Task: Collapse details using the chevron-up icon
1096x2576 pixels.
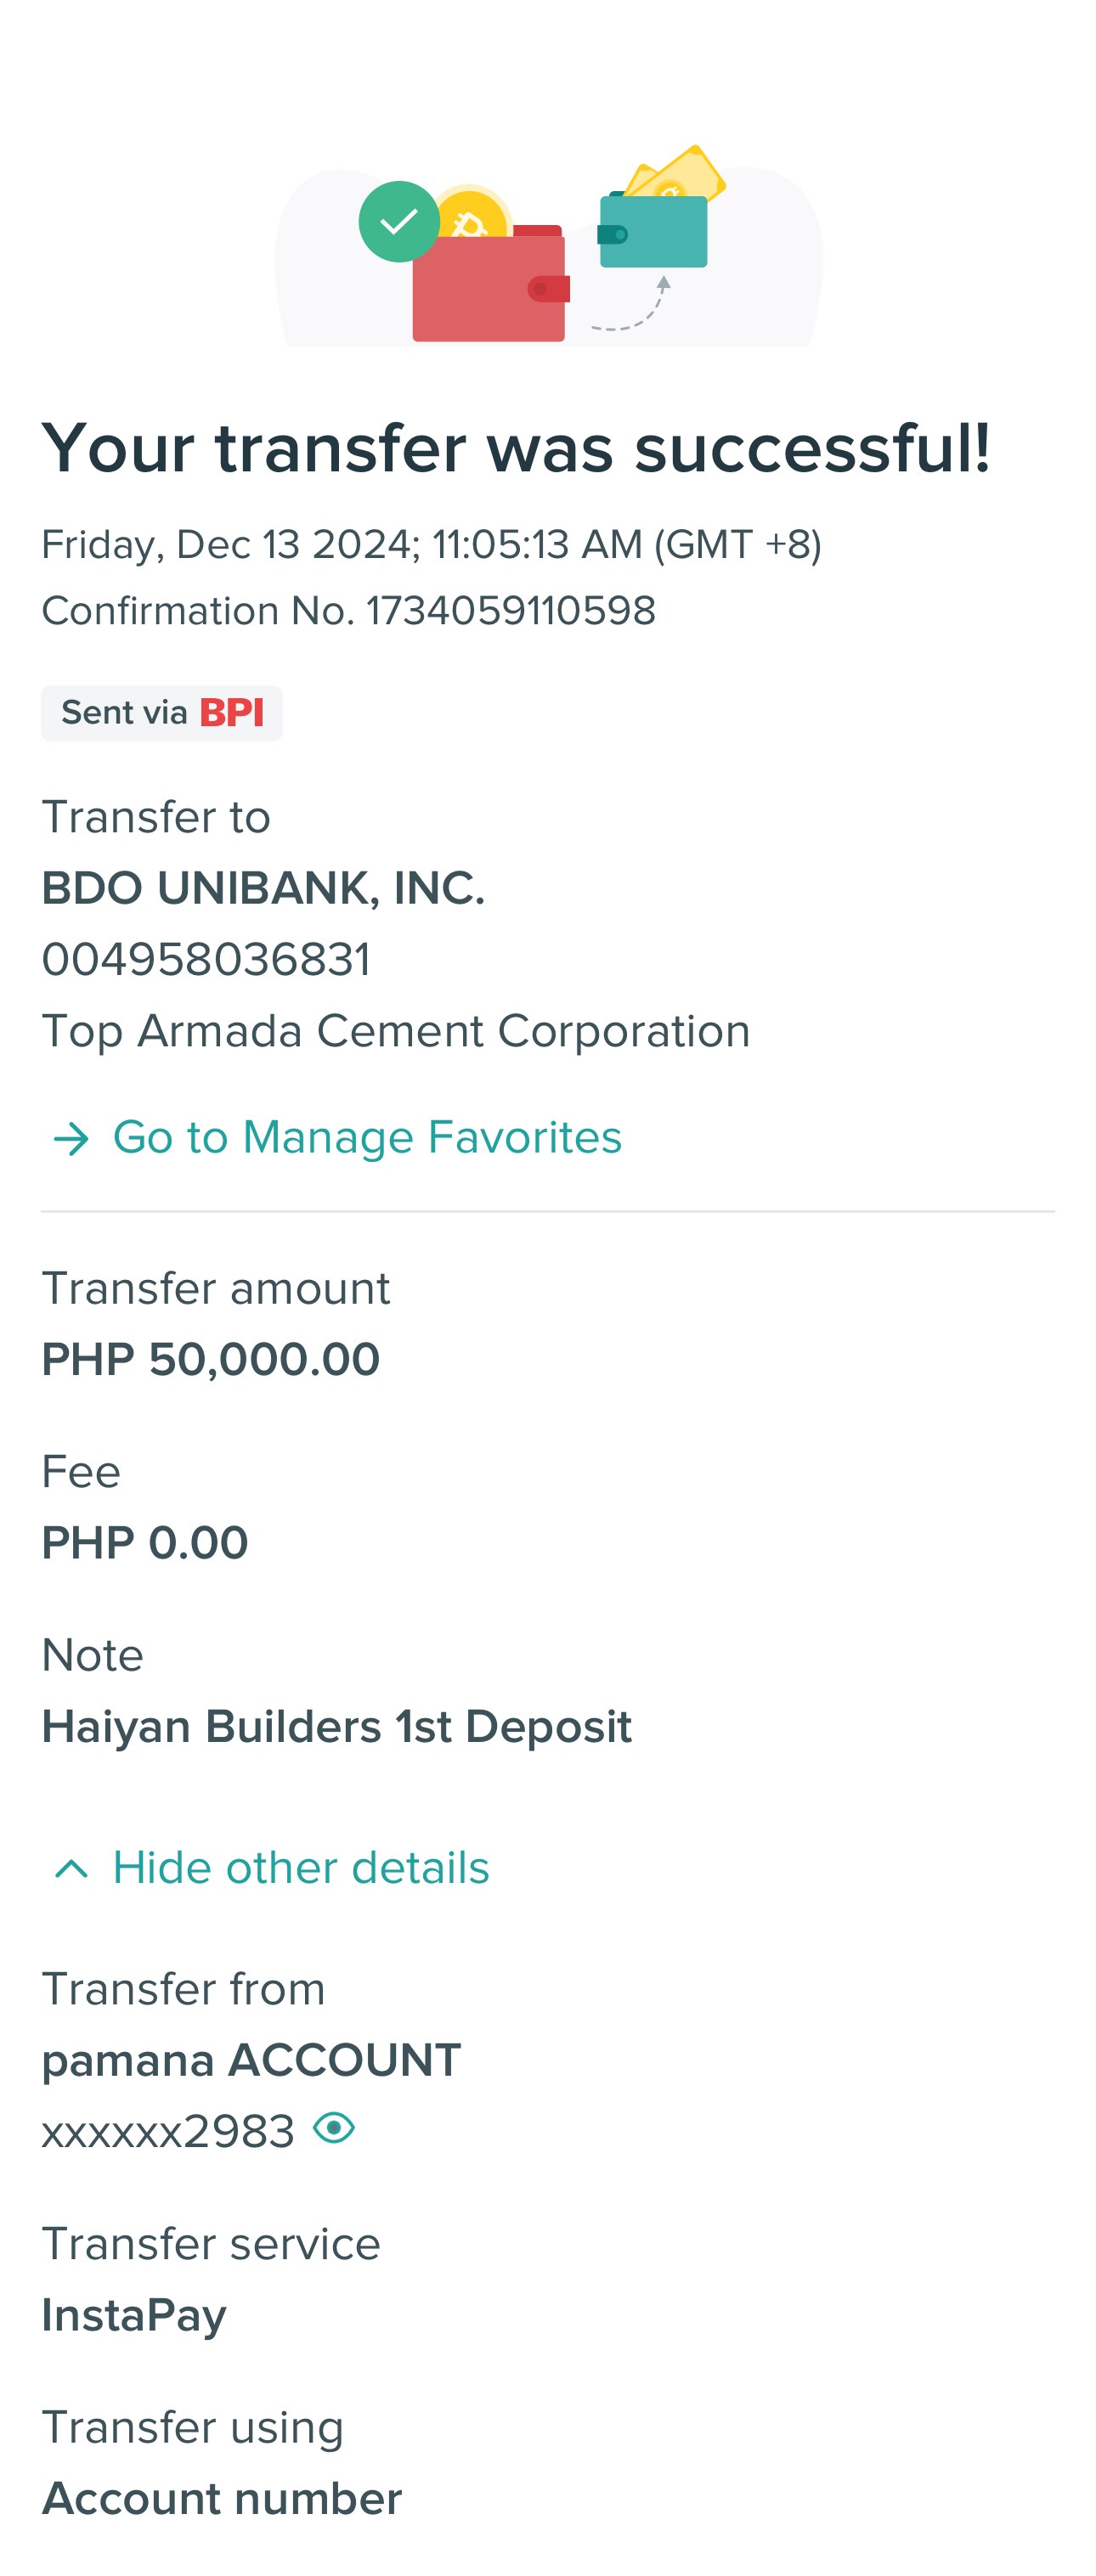Action: [71, 1868]
